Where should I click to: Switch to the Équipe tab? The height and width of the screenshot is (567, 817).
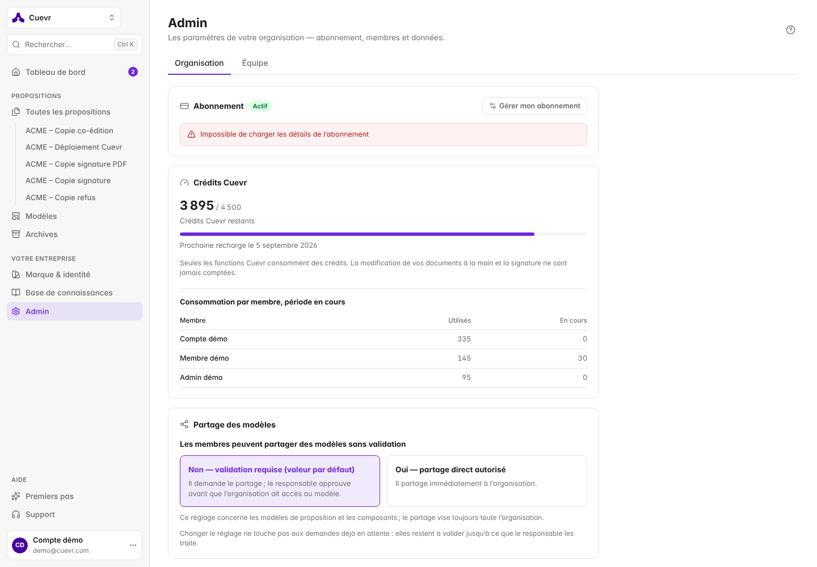pyautogui.click(x=255, y=63)
